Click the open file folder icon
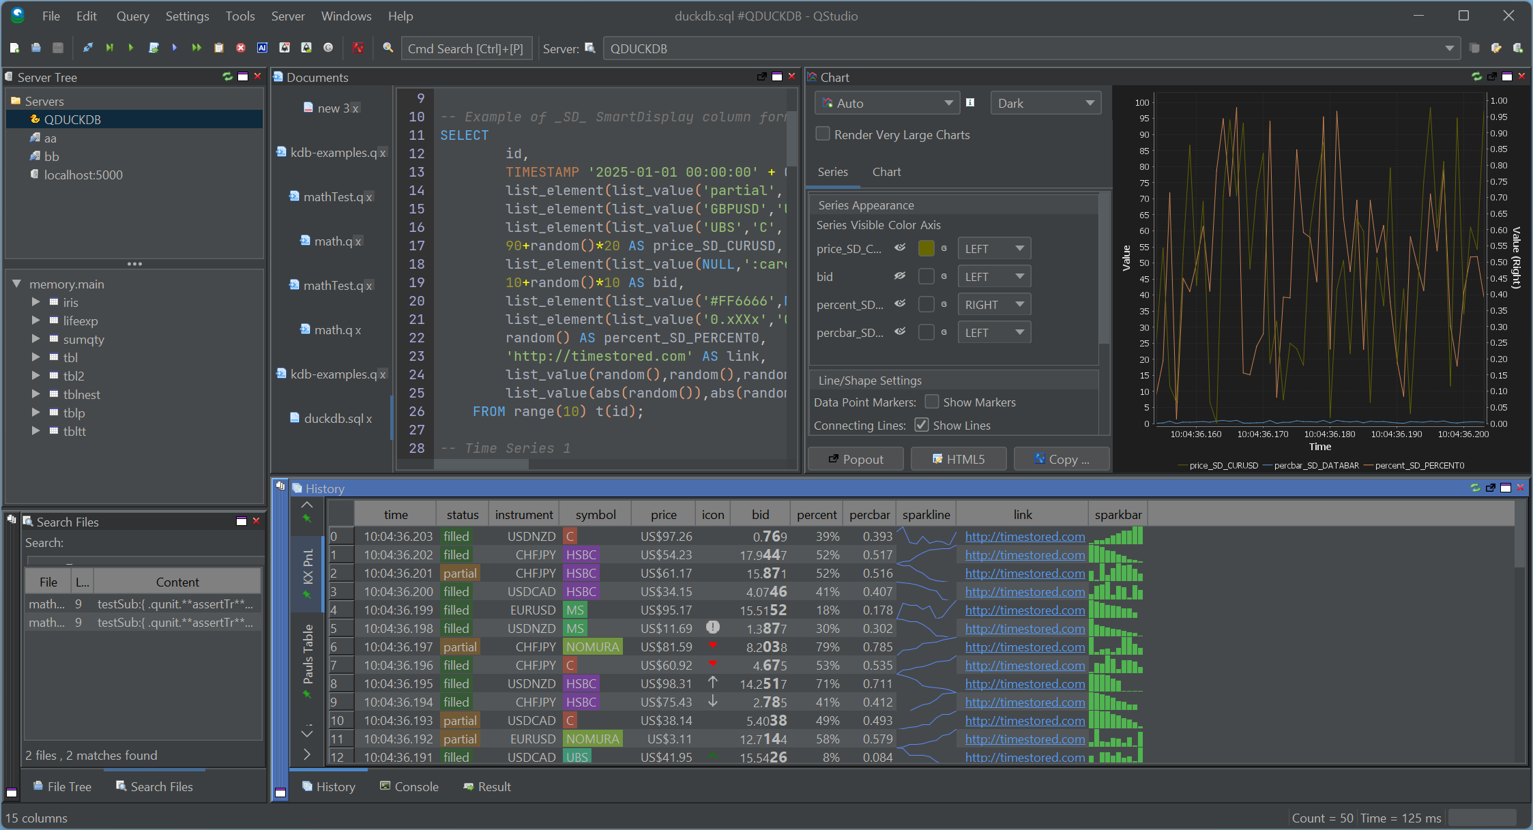Viewport: 1533px width, 830px height. (x=36, y=48)
